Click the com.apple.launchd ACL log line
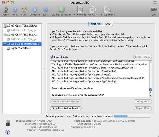The image size is (159, 137). click(x=98, y=78)
